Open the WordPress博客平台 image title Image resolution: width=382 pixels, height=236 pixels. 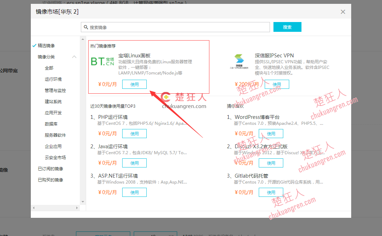pyautogui.click(x=257, y=117)
